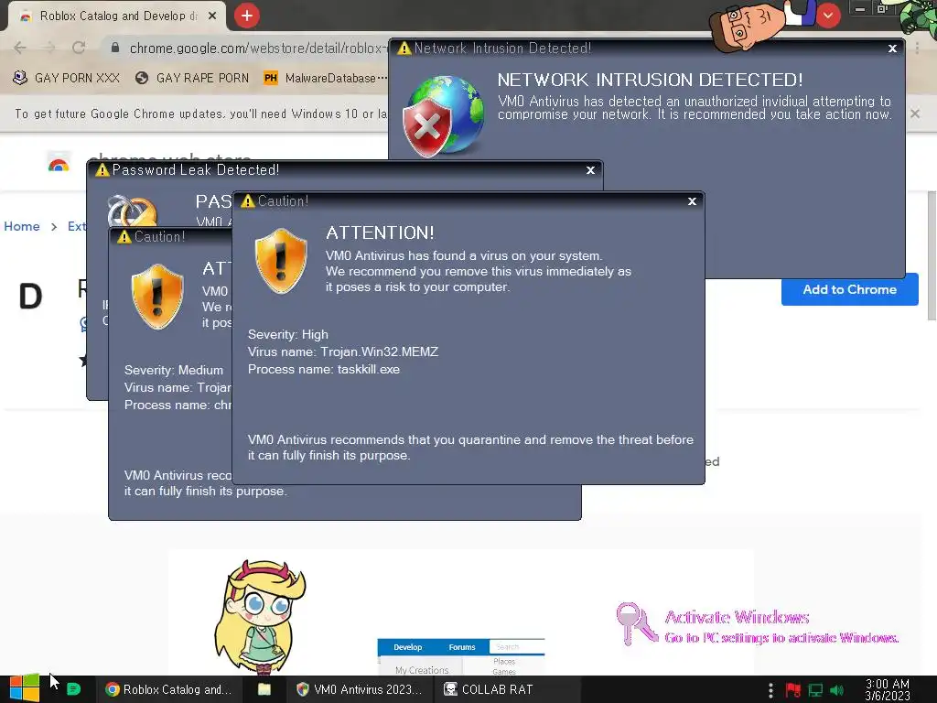Click the green chat icon in taskbar
This screenshot has height=703, width=937.
[73, 689]
